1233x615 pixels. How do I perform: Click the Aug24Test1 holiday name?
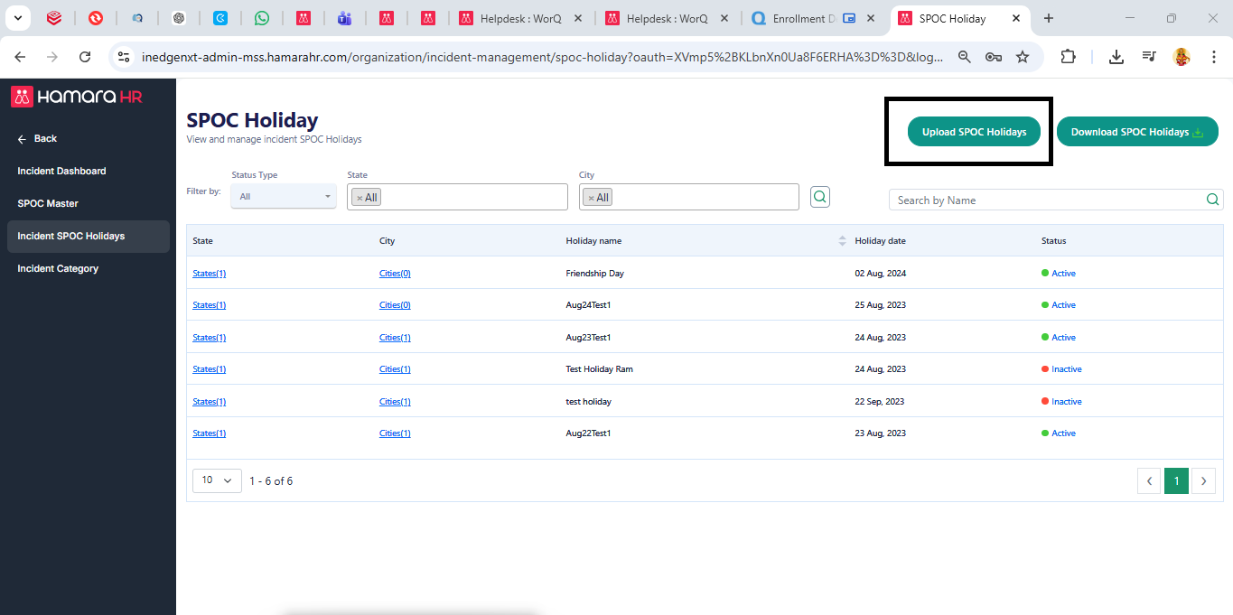[588, 305]
